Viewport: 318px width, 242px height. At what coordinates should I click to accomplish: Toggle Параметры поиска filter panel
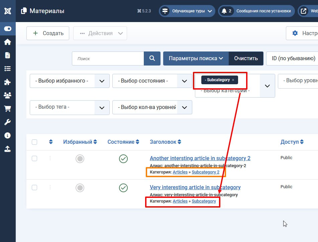click(196, 58)
